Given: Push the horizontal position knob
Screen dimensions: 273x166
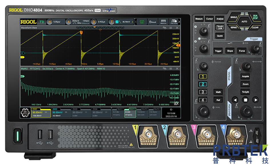Looking at the screenshot, I should [246, 66].
